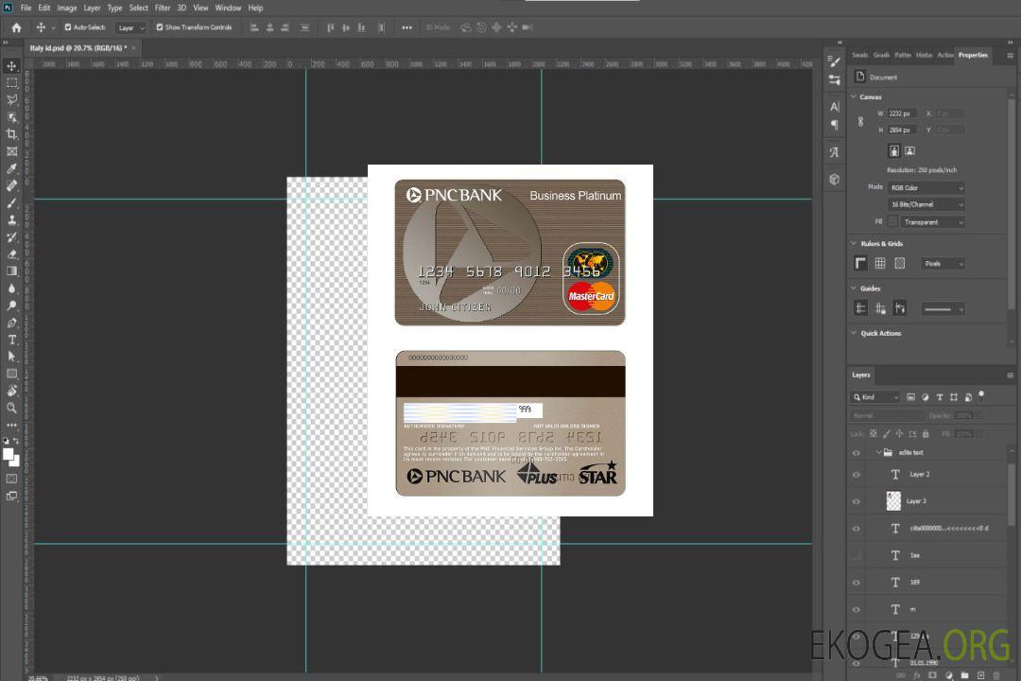
Task: Select the Brush tool
Action: (x=11, y=202)
